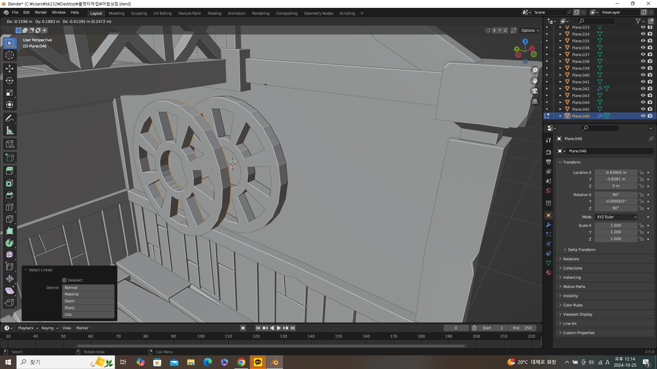
Task: Toggle camera view icon in viewport
Action: pyautogui.click(x=534, y=91)
